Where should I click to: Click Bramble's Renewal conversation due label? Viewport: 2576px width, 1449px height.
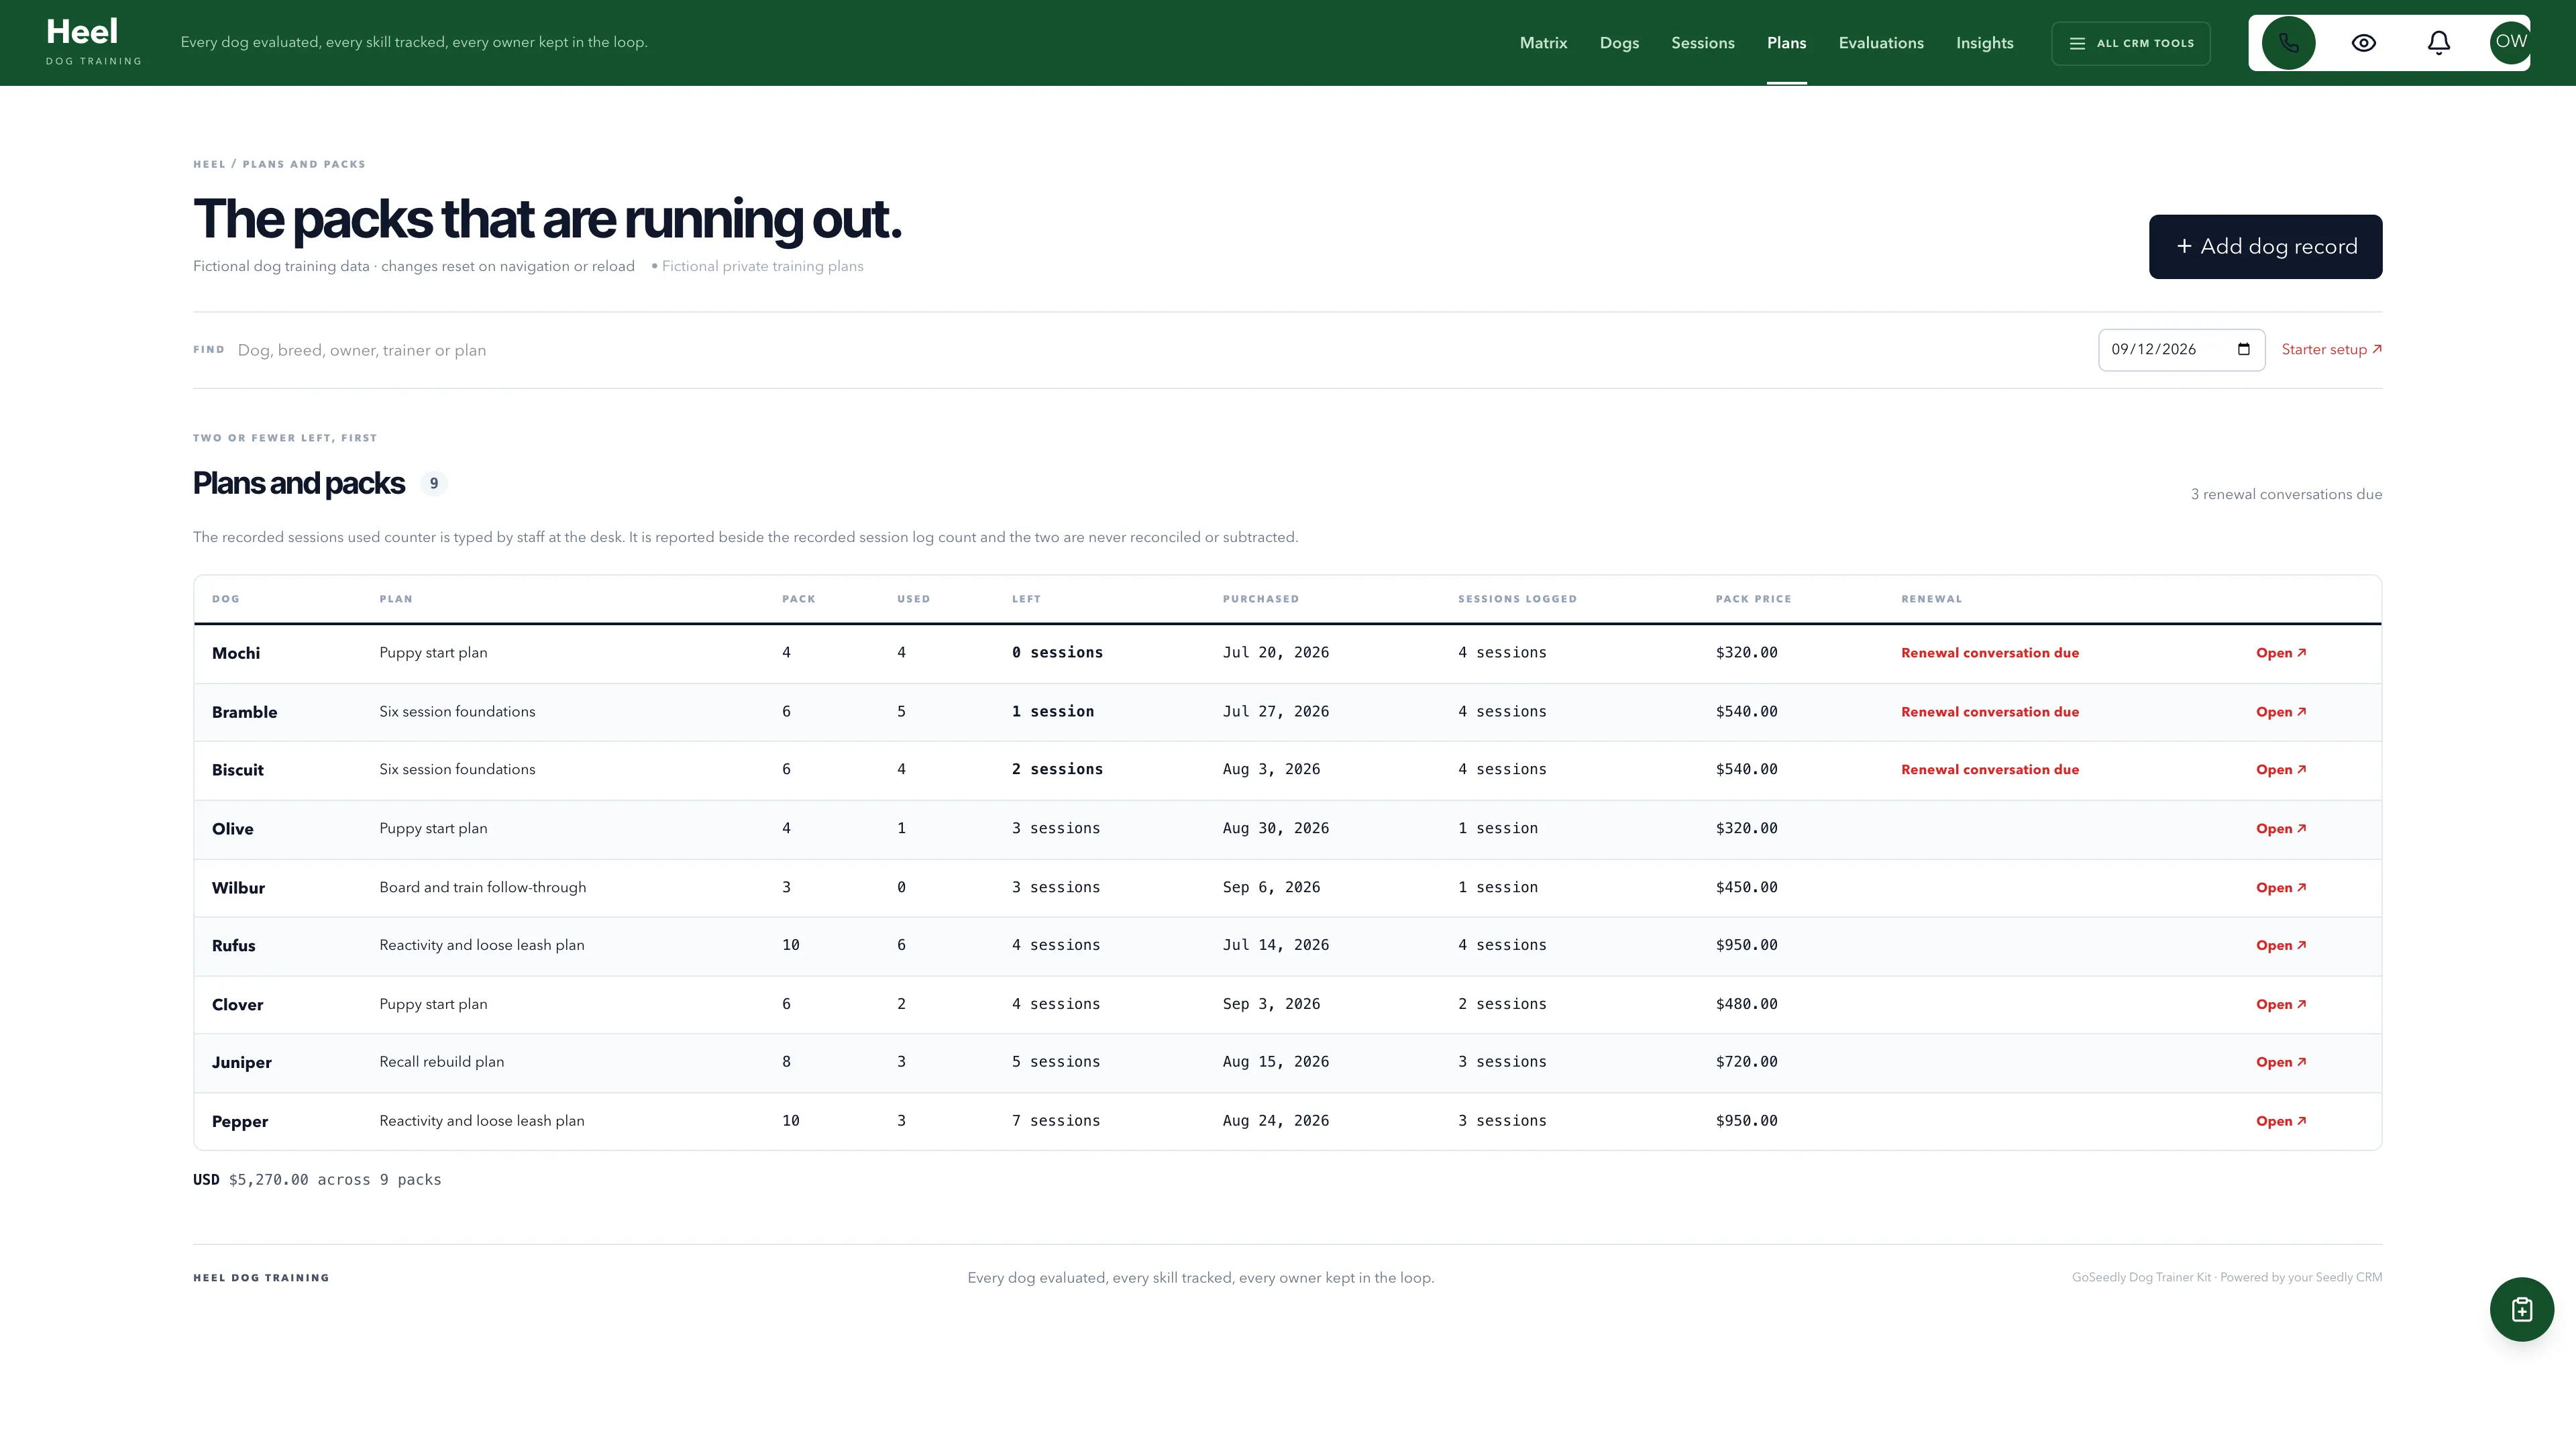tap(1989, 711)
